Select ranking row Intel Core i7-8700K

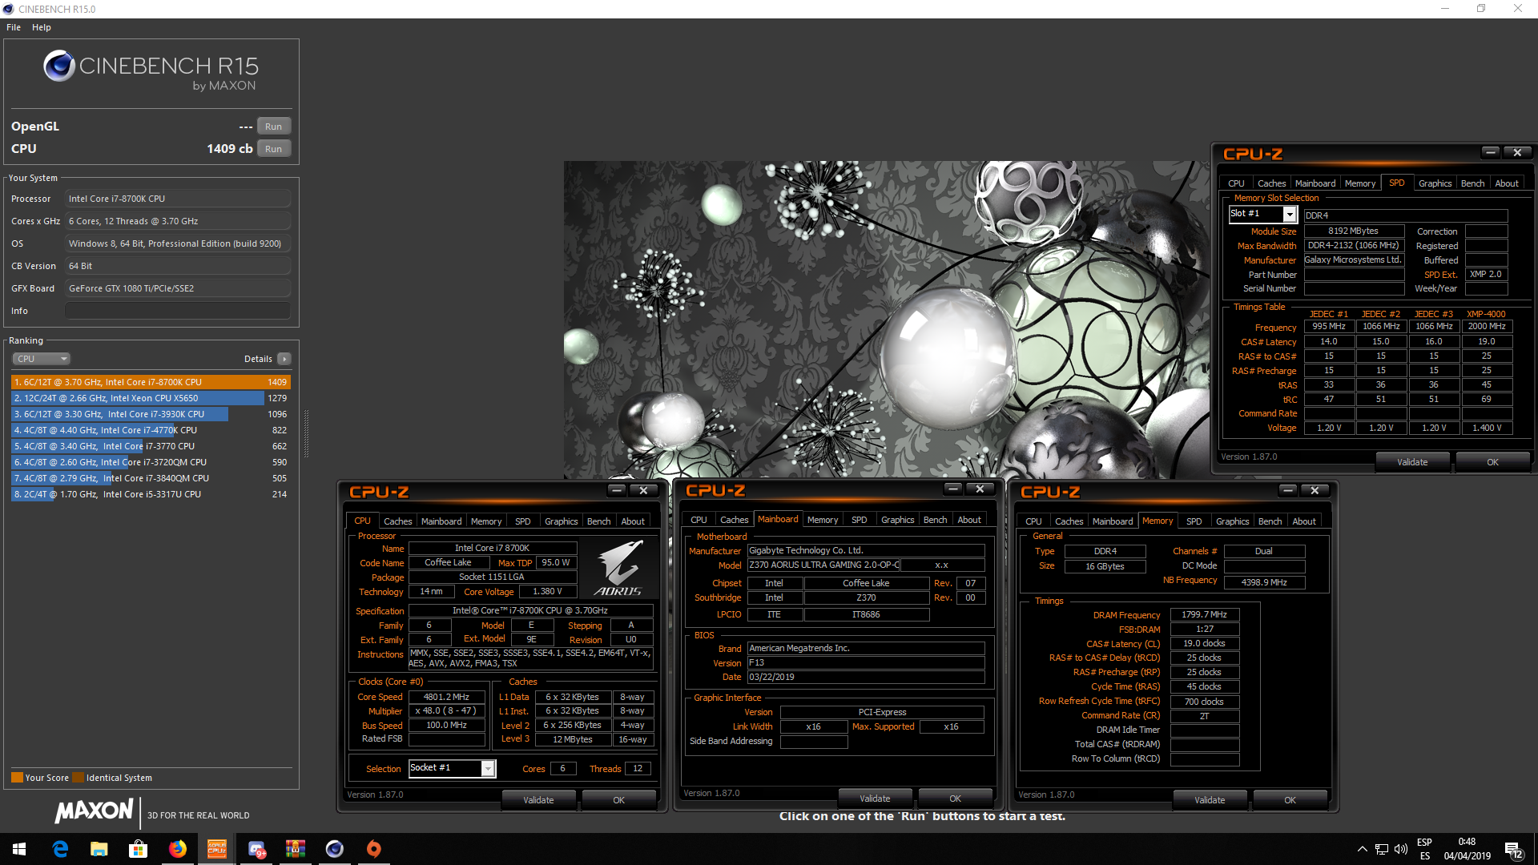pyautogui.click(x=151, y=382)
